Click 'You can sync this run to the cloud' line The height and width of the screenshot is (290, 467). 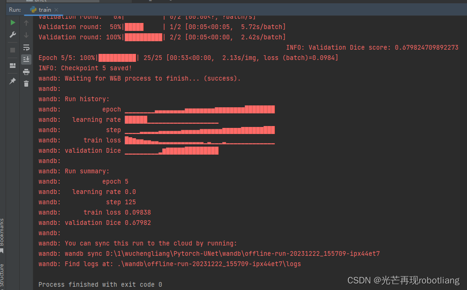click(137, 244)
